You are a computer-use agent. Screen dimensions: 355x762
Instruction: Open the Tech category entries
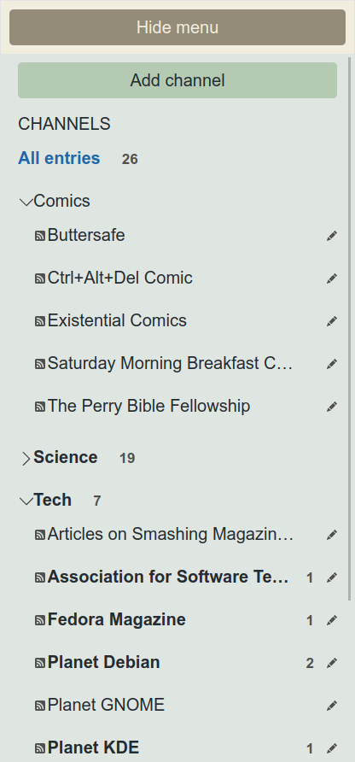pyautogui.click(x=52, y=500)
